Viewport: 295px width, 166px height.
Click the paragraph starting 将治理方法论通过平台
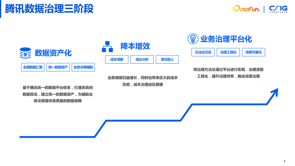(x=228, y=73)
